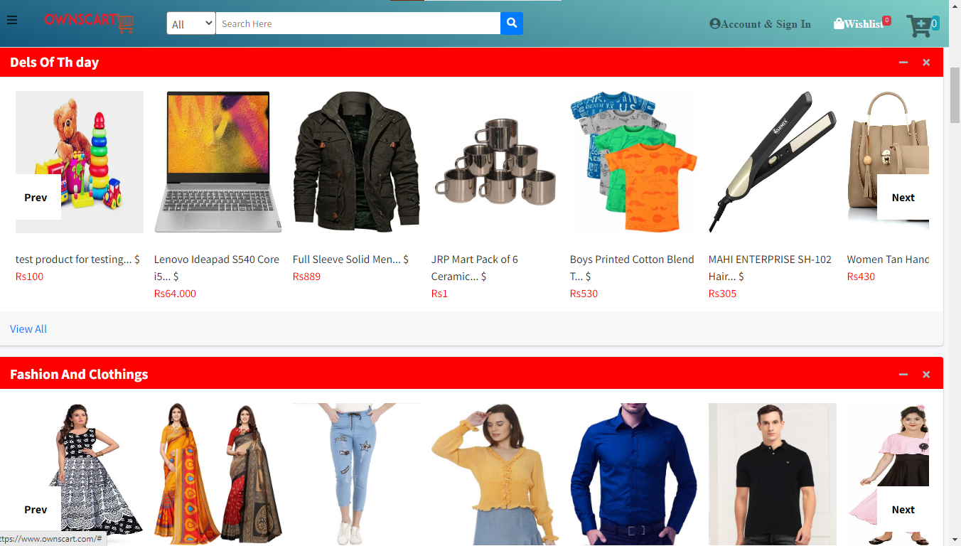Open the MAHI ENTERPRISE hair straightener image
The image size is (961, 546).
pyautogui.click(x=772, y=162)
